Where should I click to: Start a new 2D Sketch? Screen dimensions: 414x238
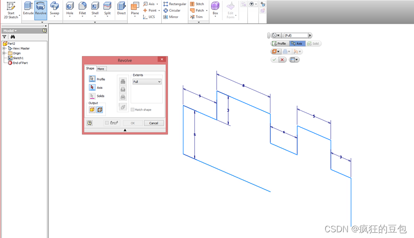click(11, 9)
